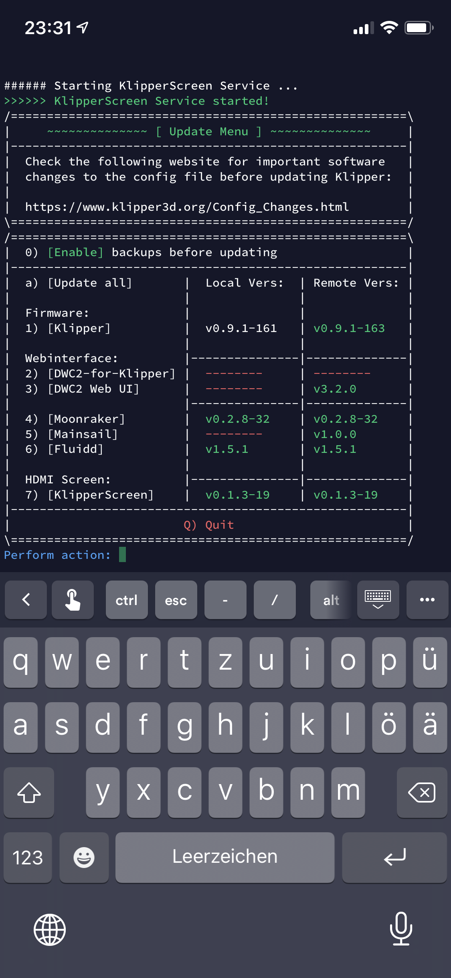Tap the '[DWC2 Web UI]' entry

click(x=93, y=389)
